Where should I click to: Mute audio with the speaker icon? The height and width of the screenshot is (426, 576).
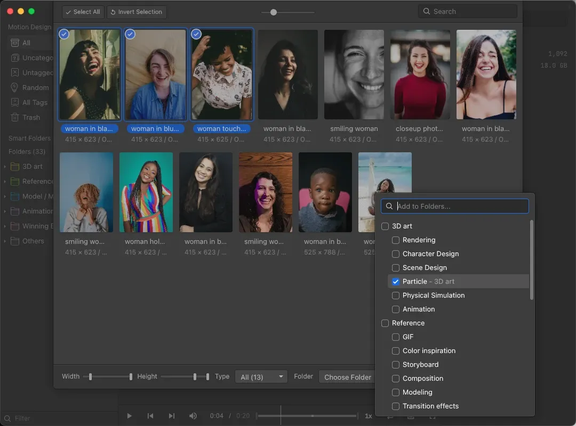click(193, 416)
